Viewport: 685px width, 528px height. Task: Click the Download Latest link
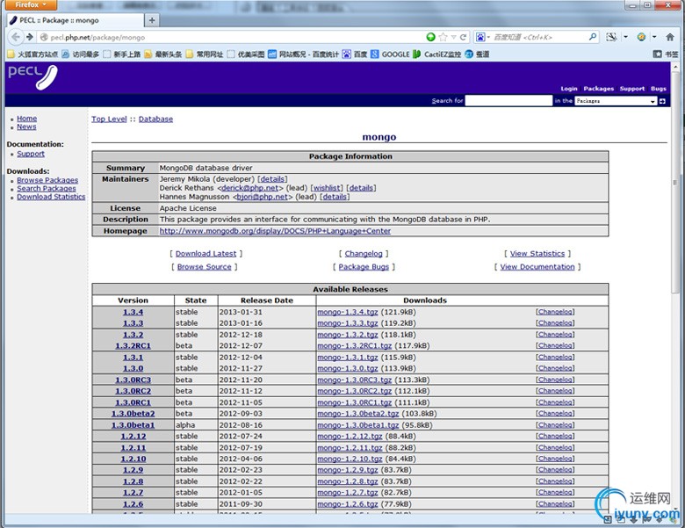coord(205,253)
